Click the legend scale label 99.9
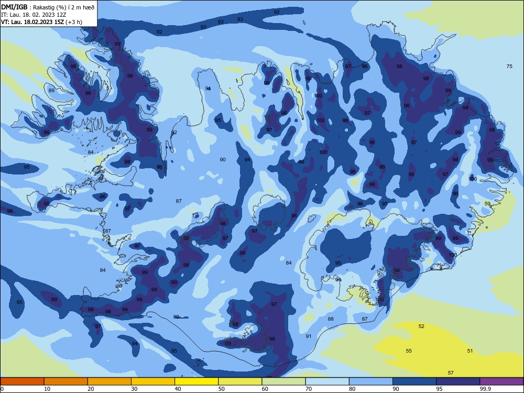The image size is (524, 393). tap(485, 389)
